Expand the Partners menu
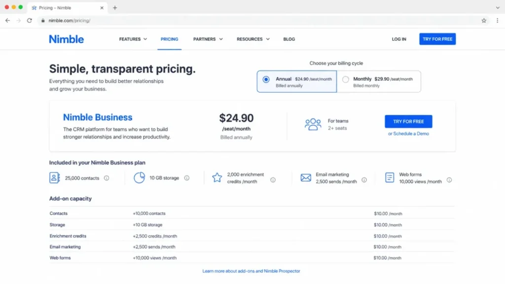The height and width of the screenshot is (284, 505). pyautogui.click(x=208, y=39)
